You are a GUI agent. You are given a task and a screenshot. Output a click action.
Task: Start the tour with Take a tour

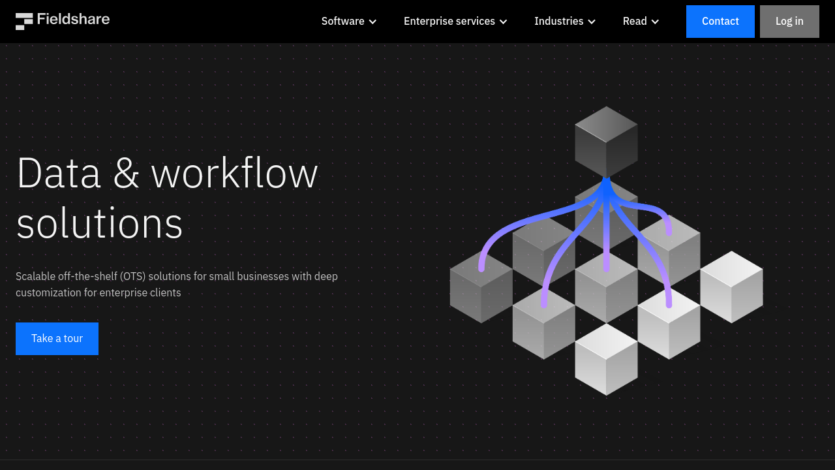coord(57,339)
